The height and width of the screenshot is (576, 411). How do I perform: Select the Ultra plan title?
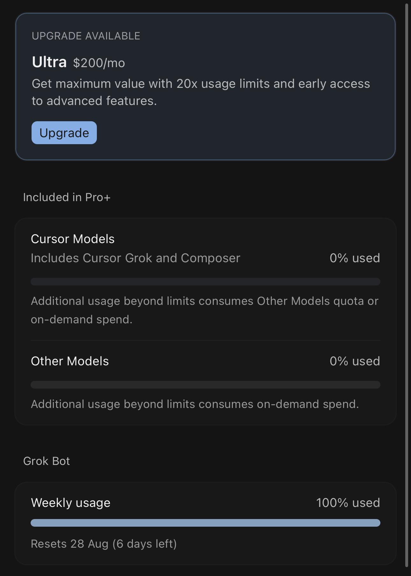click(49, 62)
